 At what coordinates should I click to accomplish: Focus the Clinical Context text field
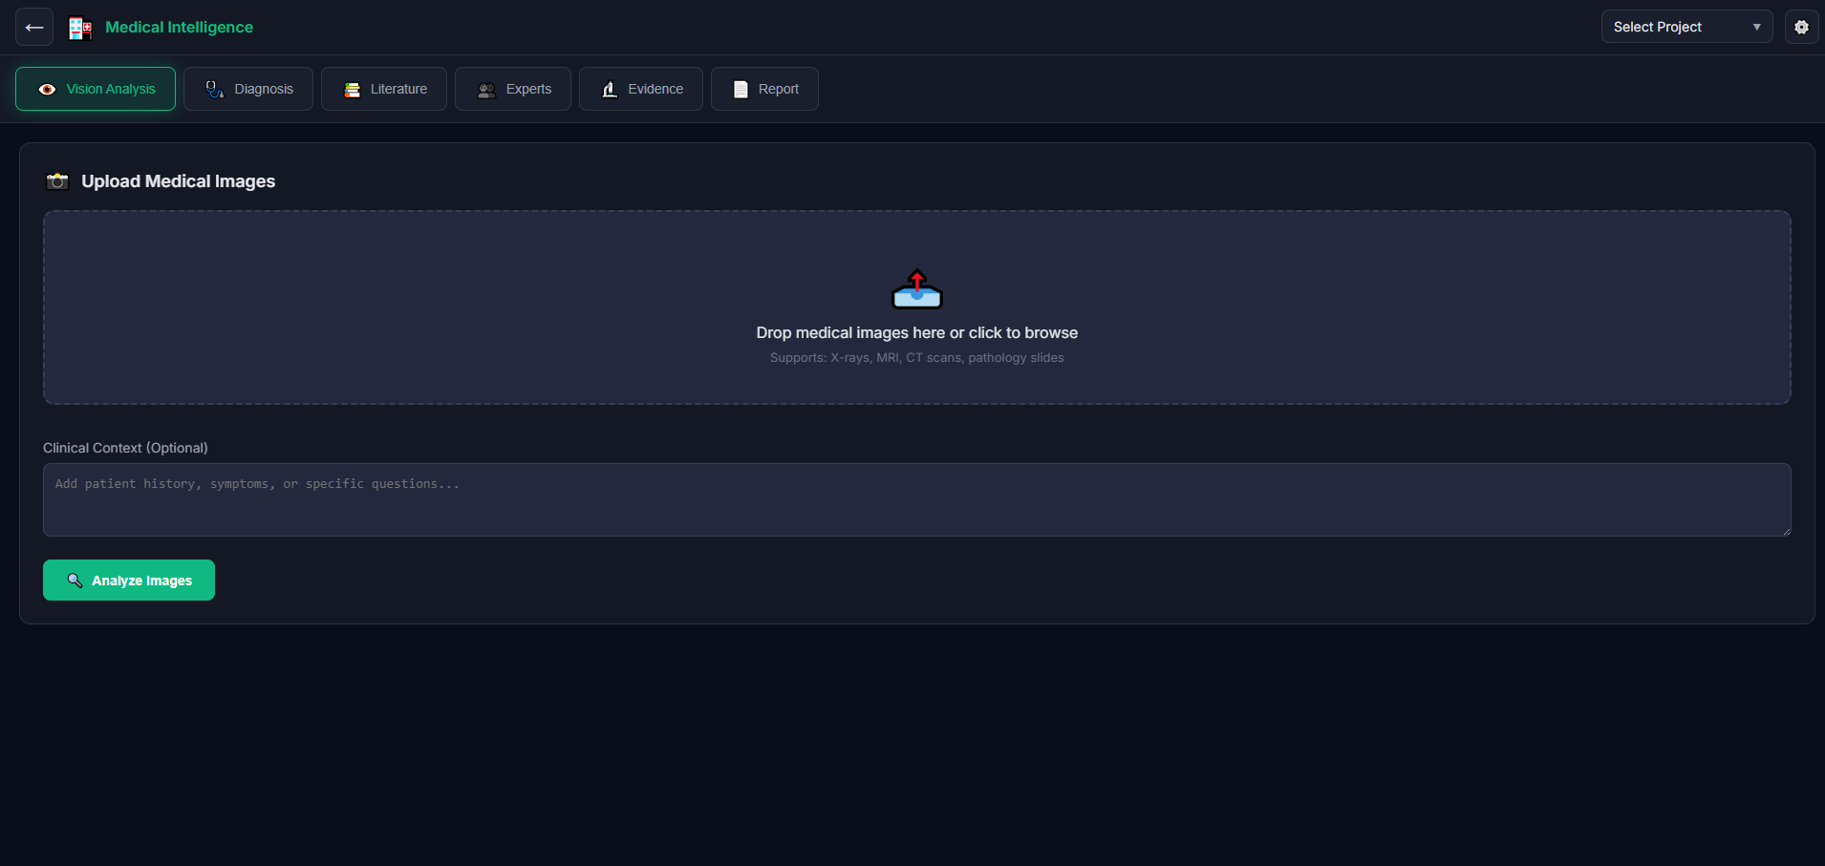(916, 499)
